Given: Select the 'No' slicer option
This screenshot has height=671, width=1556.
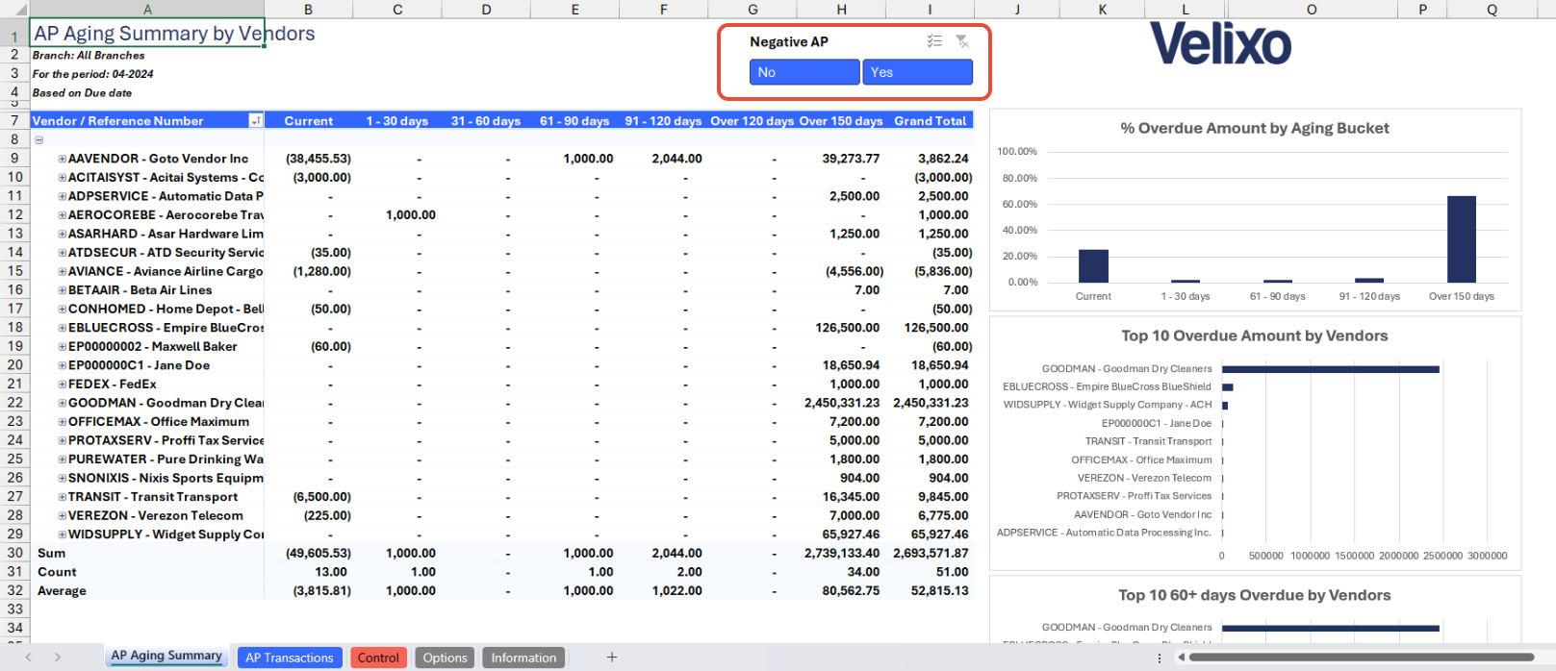Looking at the screenshot, I should pyautogui.click(x=804, y=72).
